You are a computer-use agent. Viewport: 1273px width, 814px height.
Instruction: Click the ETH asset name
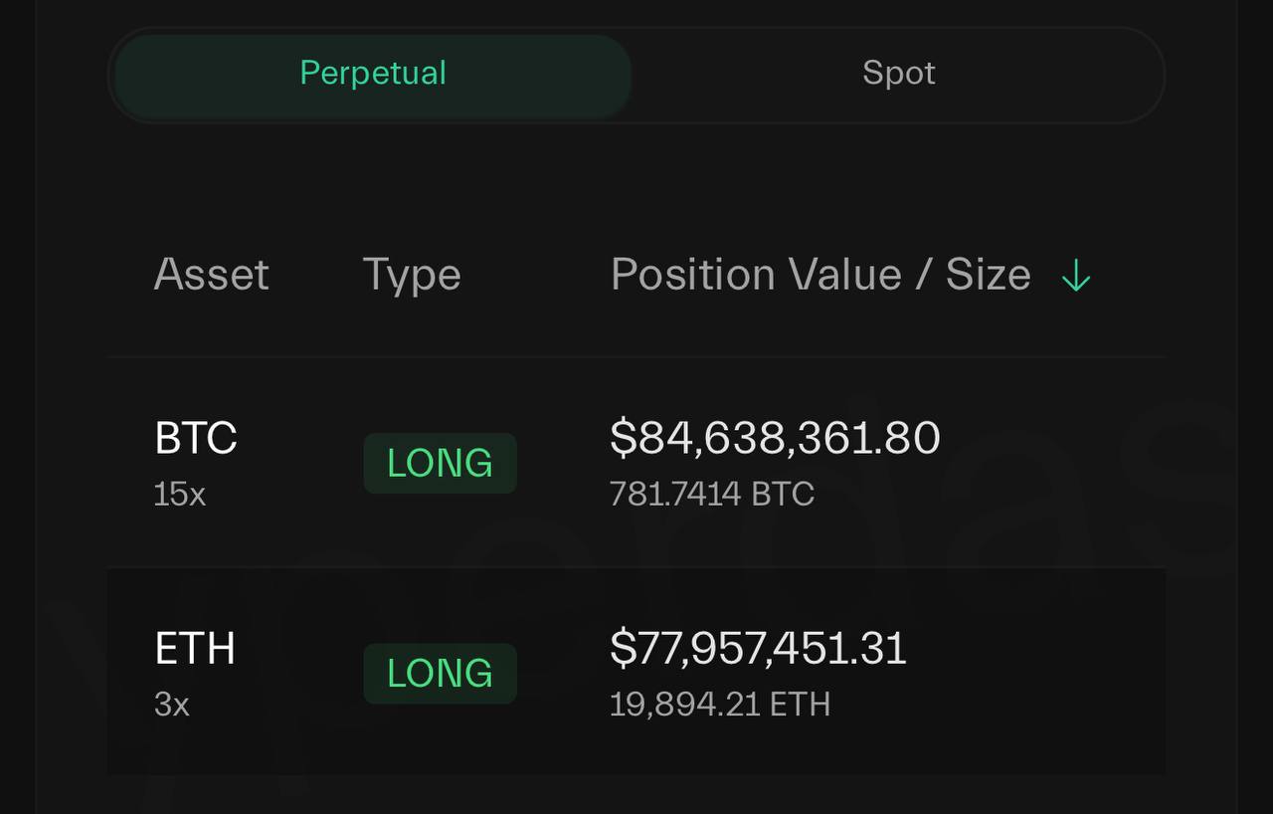[195, 649]
